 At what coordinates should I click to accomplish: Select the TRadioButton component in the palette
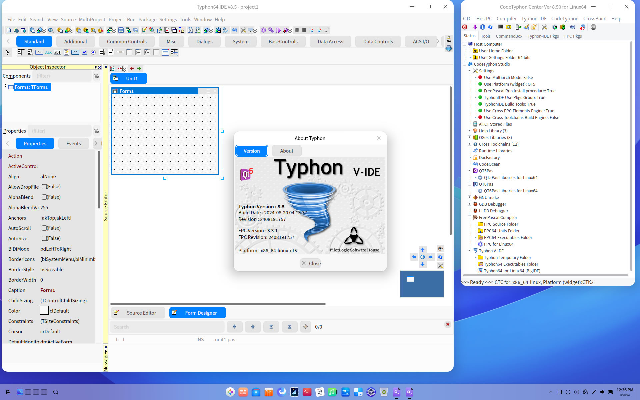click(93, 52)
